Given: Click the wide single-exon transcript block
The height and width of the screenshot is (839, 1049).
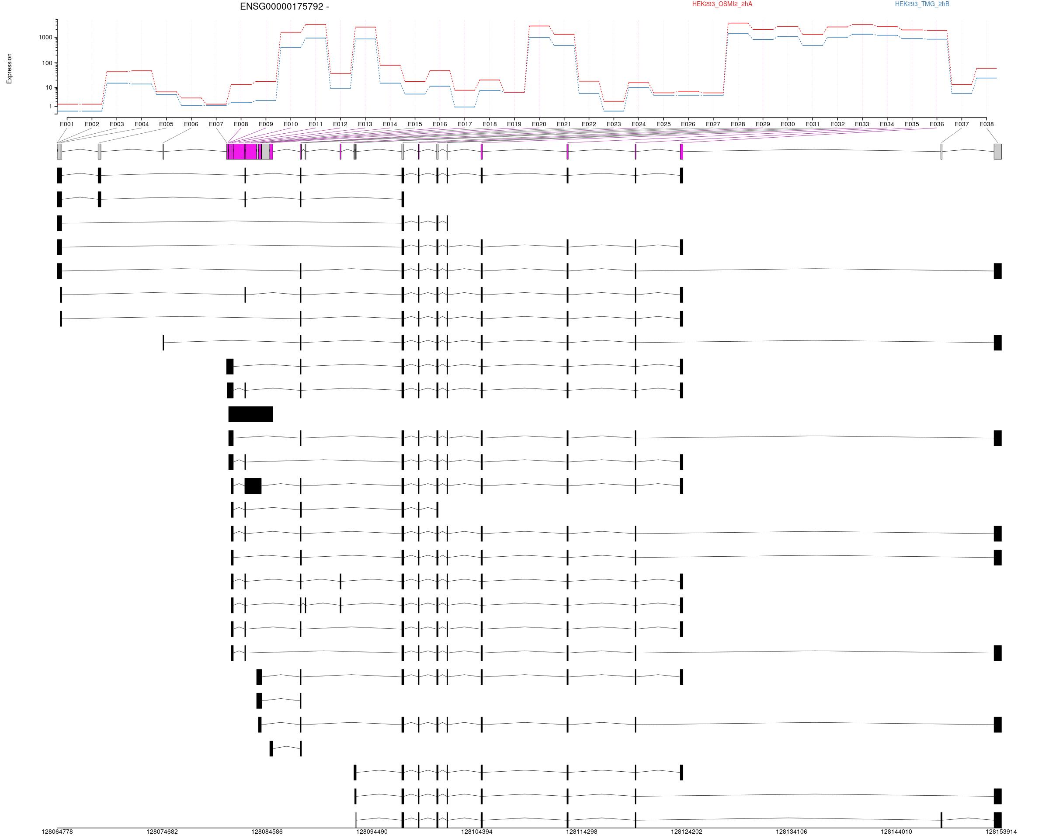Looking at the screenshot, I should 250,414.
